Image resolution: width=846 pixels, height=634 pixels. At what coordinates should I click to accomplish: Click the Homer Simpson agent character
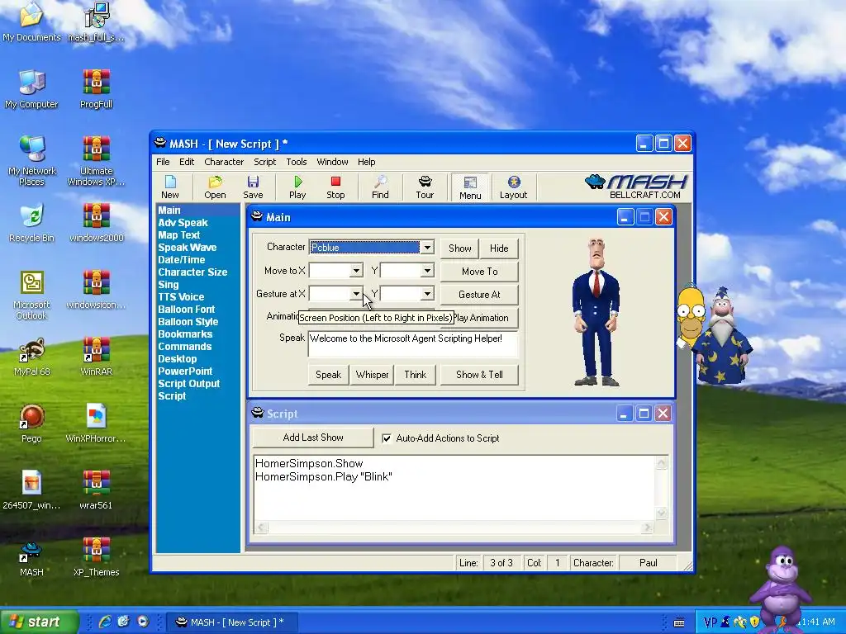[689, 316]
